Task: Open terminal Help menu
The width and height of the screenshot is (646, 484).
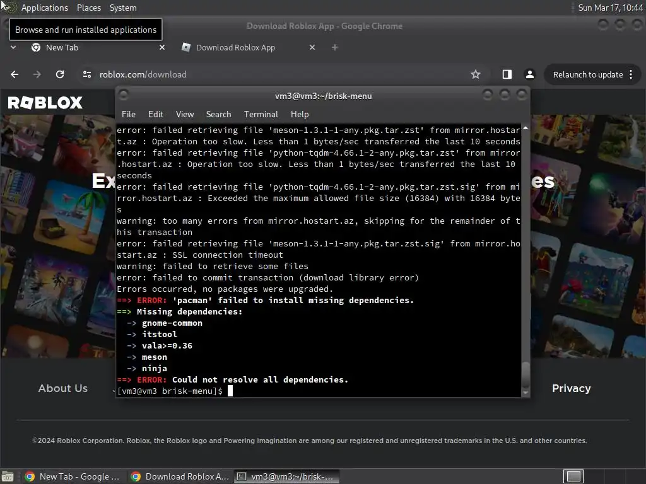Action: tap(300, 115)
